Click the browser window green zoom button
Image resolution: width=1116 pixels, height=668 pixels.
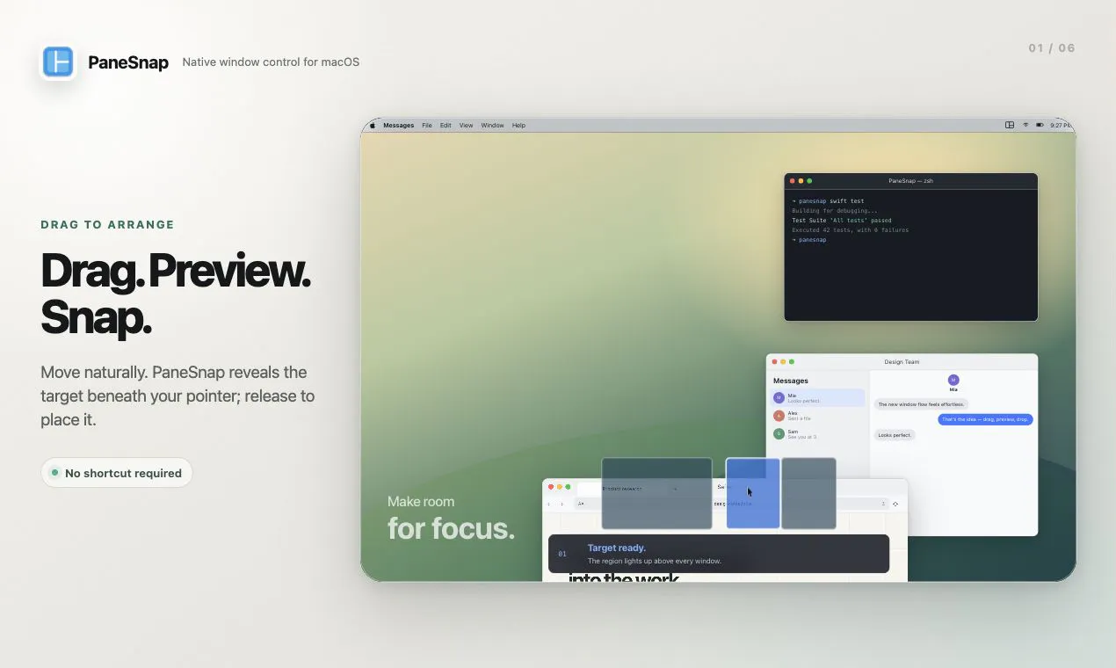pyautogui.click(x=568, y=487)
